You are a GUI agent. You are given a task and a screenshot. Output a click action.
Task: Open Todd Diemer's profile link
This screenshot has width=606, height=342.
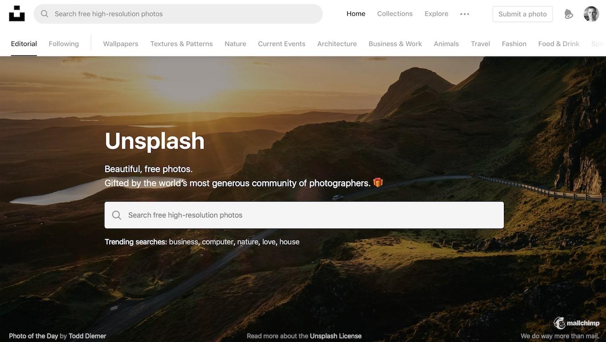pos(87,336)
